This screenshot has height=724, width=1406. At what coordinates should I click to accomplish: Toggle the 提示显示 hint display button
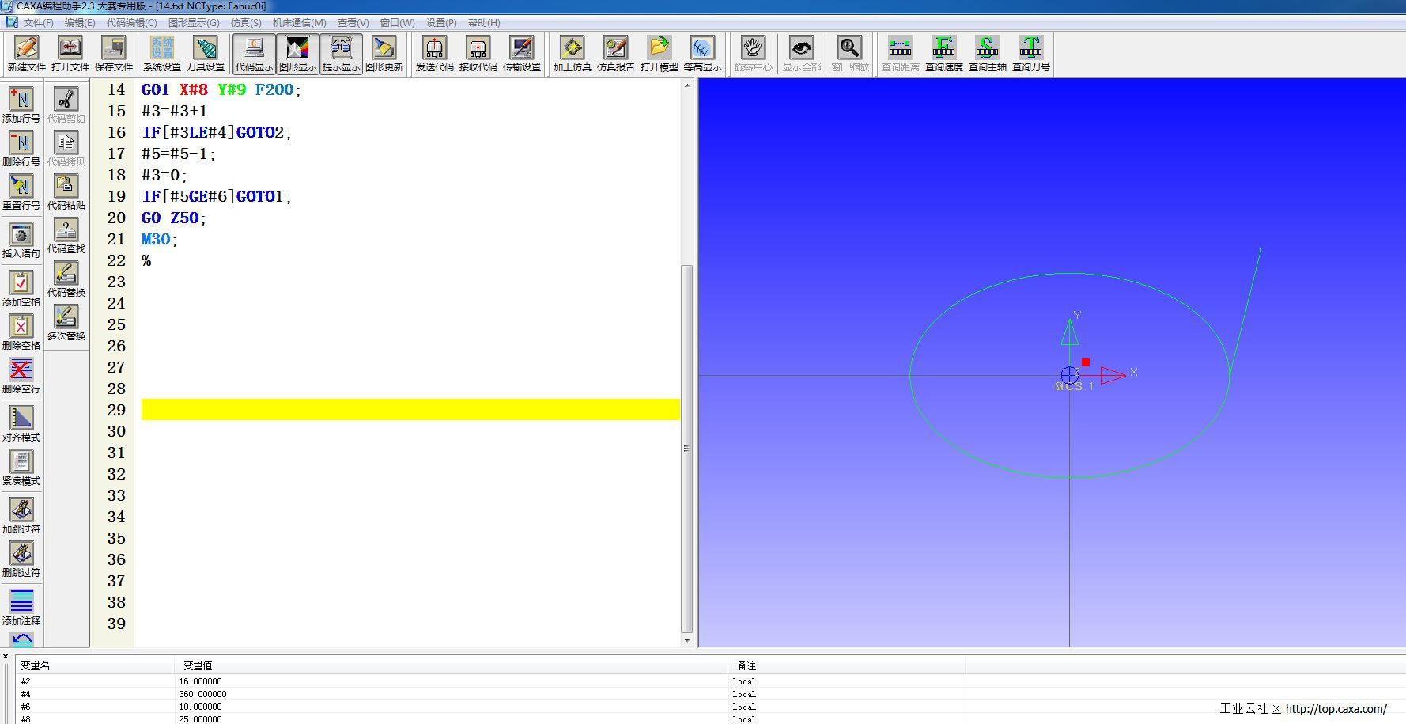(x=341, y=54)
